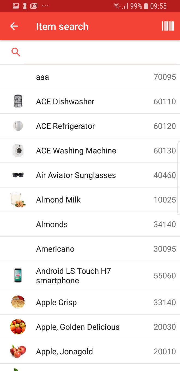Choose the Americano item
This screenshot has width=180, height=371.
coord(55,249)
